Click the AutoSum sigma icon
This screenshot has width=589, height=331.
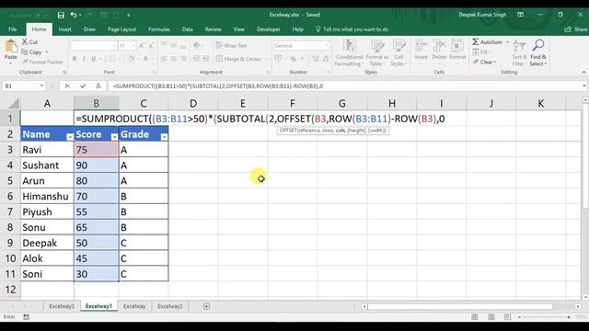tap(476, 41)
